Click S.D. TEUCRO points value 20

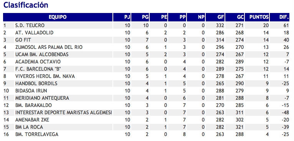266,25
